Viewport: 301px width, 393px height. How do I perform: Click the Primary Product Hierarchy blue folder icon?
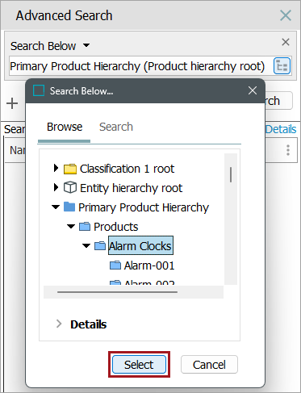(x=69, y=207)
